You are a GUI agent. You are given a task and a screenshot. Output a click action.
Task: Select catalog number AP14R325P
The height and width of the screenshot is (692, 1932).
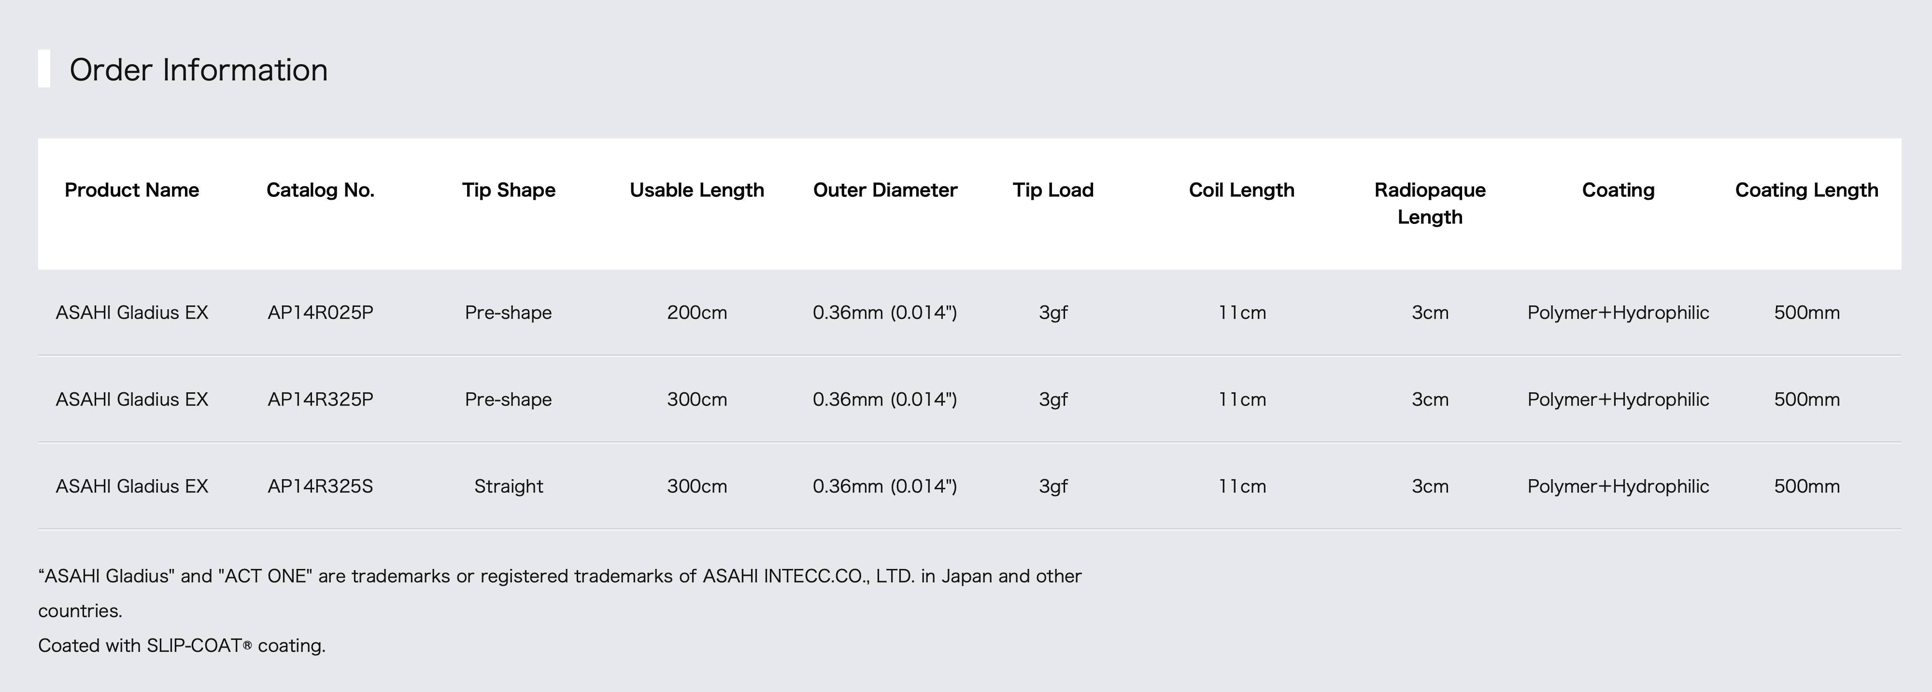[320, 400]
